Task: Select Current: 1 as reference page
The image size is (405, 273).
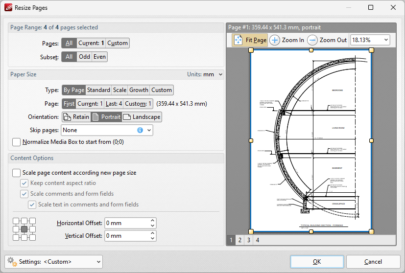Action: click(x=90, y=104)
